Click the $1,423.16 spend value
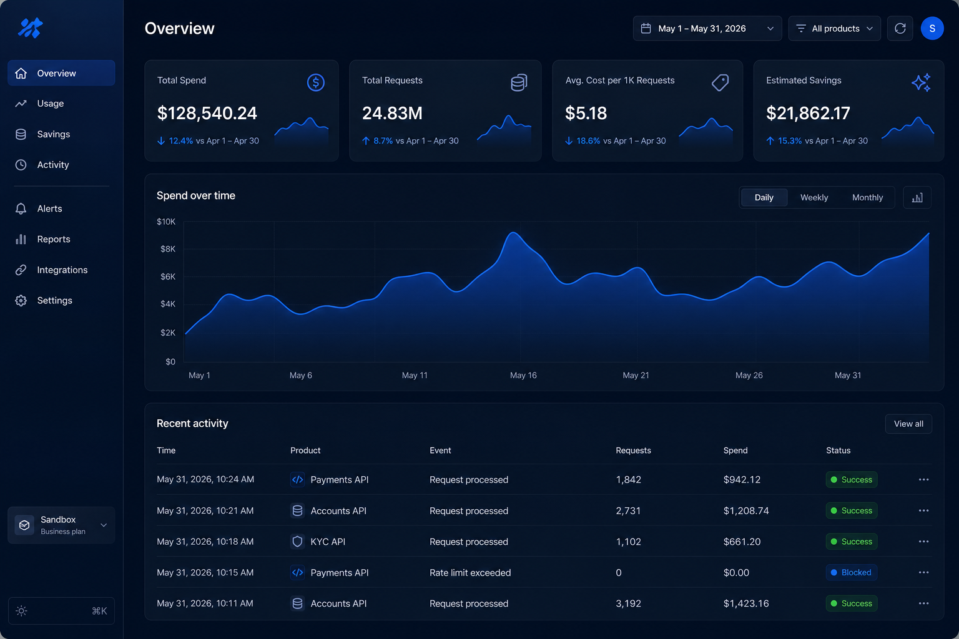 746,603
